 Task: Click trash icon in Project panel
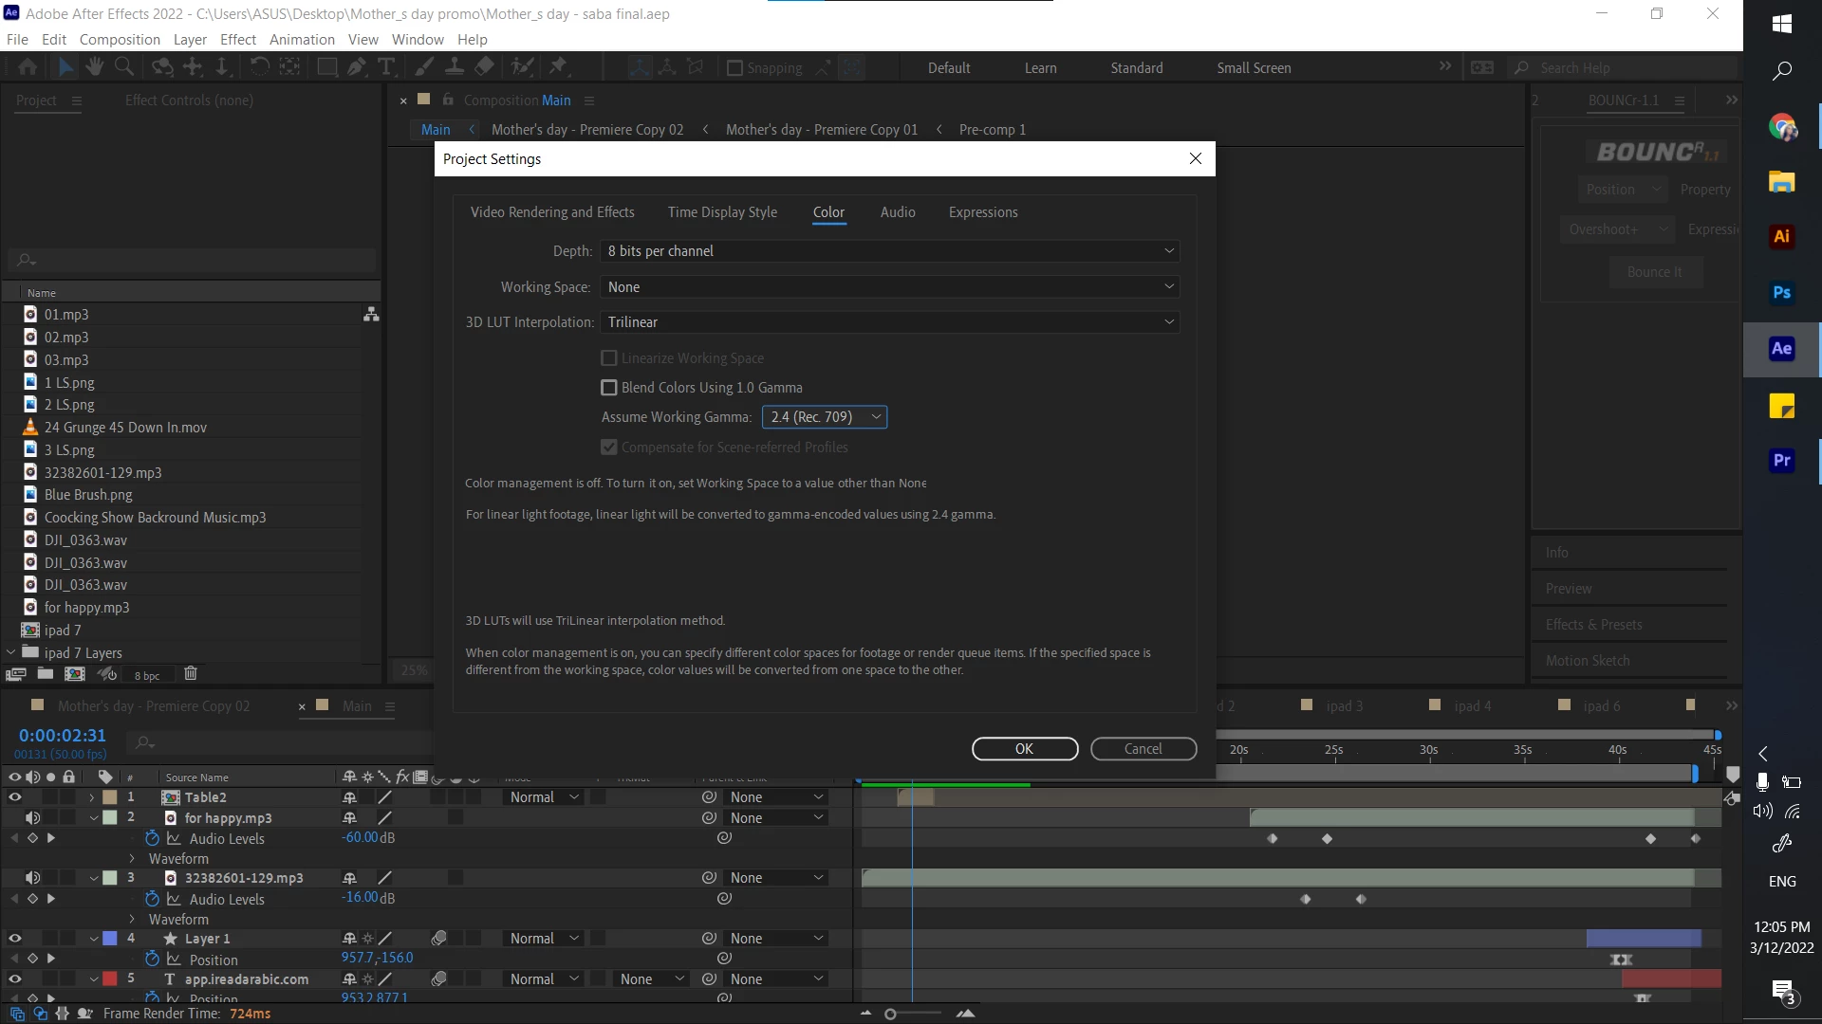[x=190, y=674]
